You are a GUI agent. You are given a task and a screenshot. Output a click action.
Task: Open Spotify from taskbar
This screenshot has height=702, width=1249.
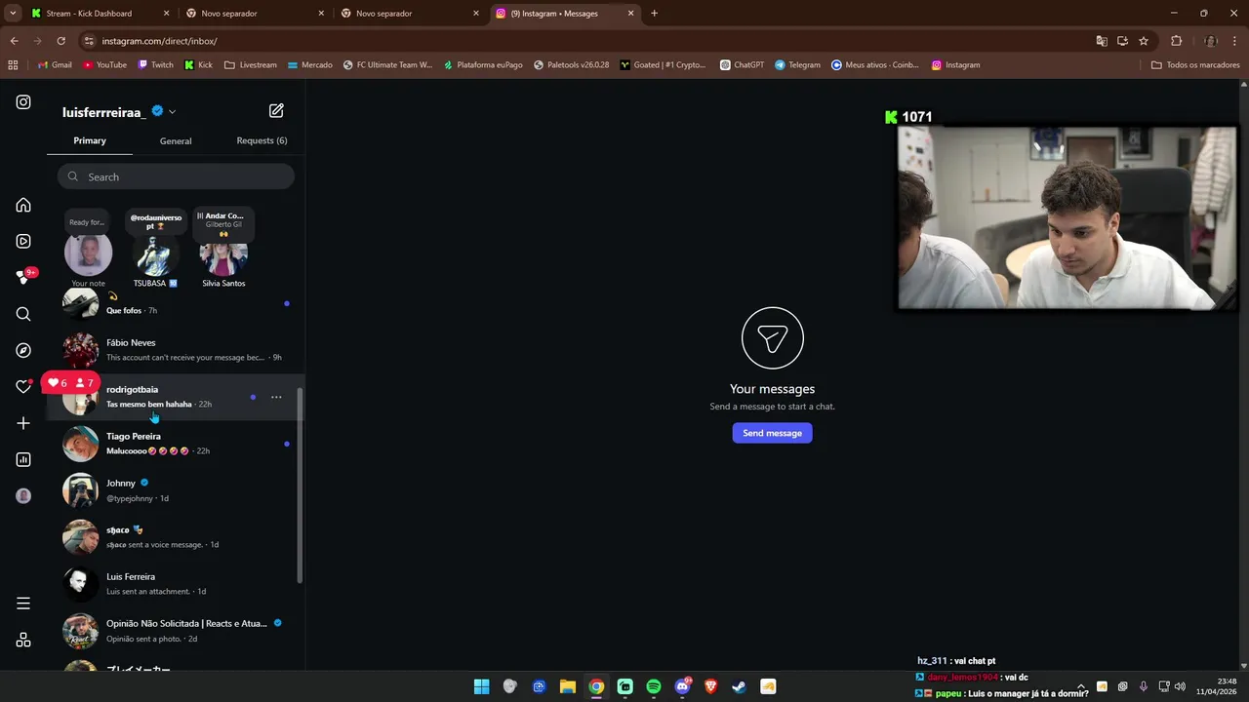pos(654,686)
